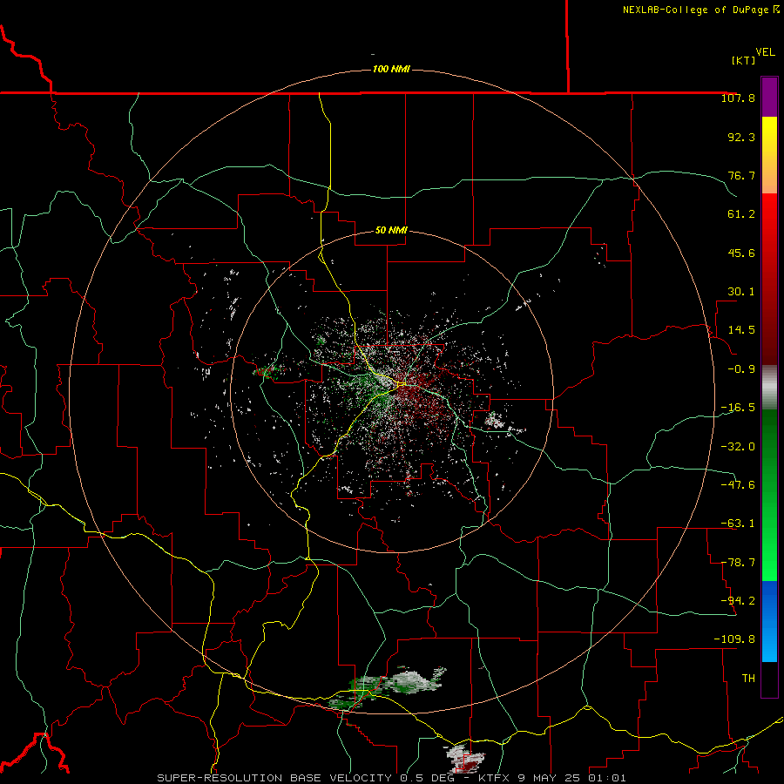Click the -63.1 velocity scale value

738,524
